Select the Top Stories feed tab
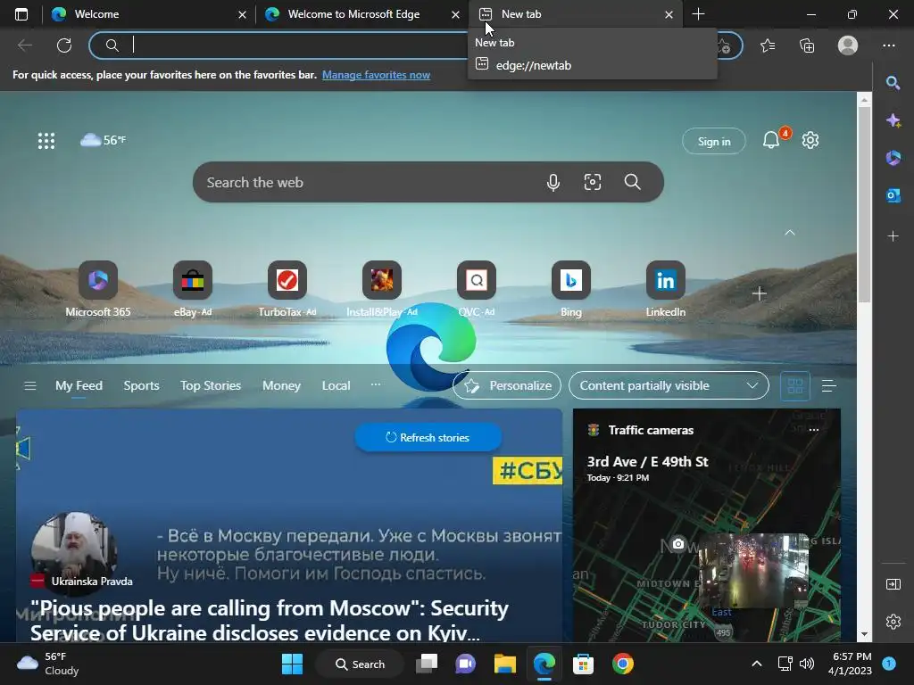 211,385
